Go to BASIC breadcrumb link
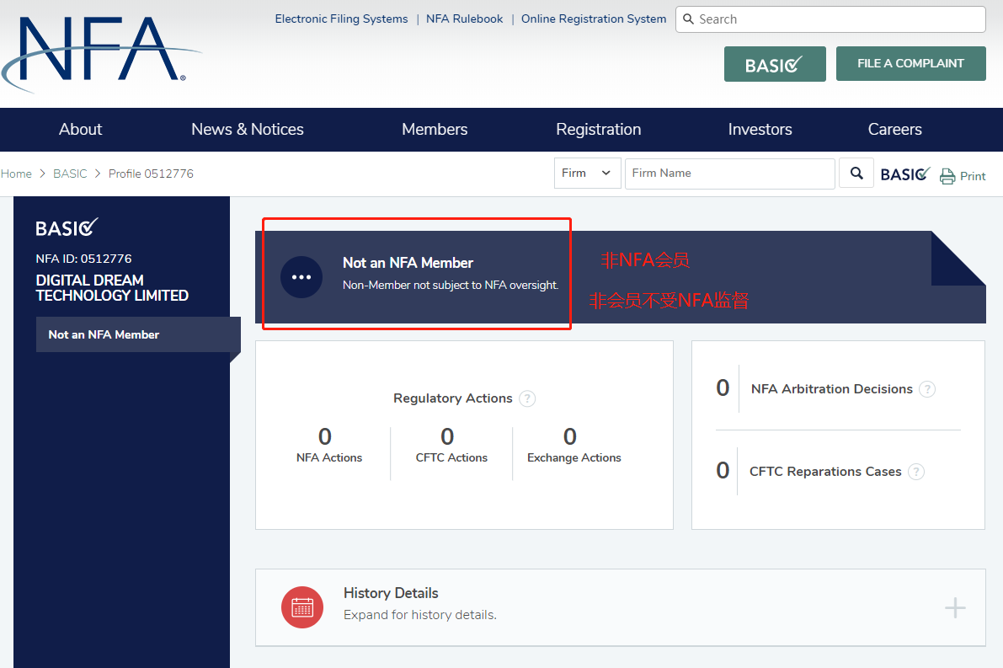1003x668 pixels. (70, 174)
